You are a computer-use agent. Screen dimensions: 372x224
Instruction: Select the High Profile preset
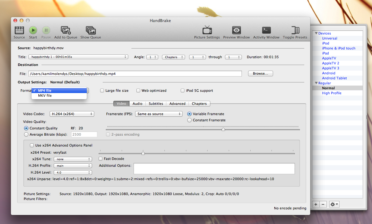point(332,93)
